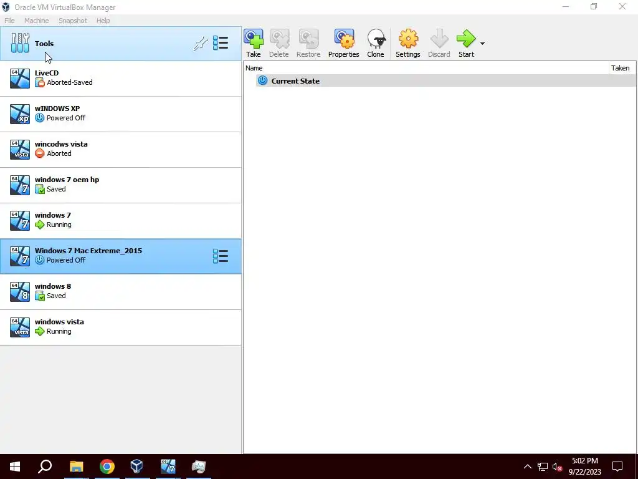Open the Start button dropdown arrow
638x479 pixels.
pos(482,44)
